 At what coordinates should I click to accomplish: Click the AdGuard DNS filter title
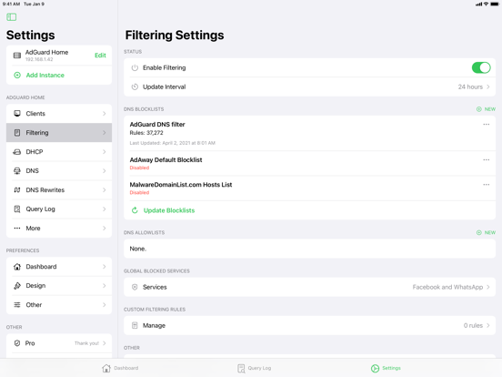(157, 125)
